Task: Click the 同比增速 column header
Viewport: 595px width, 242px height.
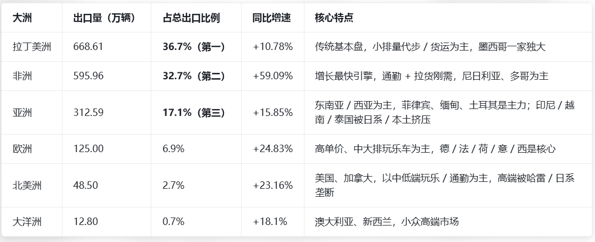Action: pyautogui.click(x=271, y=18)
